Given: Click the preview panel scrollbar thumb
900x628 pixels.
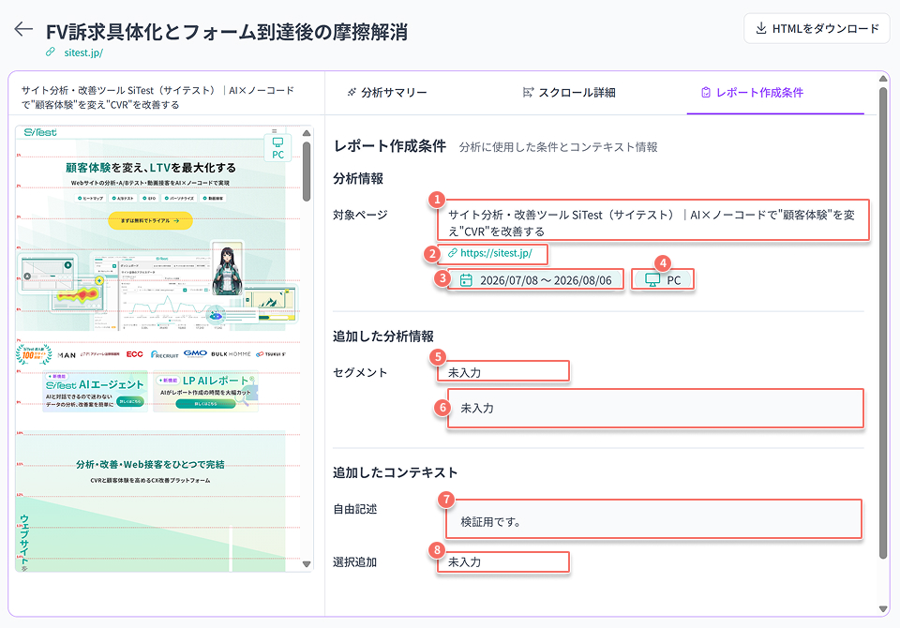Looking at the screenshot, I should (307, 172).
